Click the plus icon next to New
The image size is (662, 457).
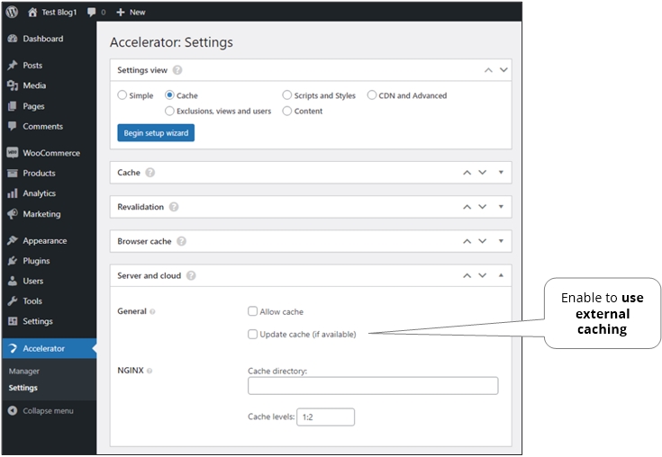(x=121, y=13)
